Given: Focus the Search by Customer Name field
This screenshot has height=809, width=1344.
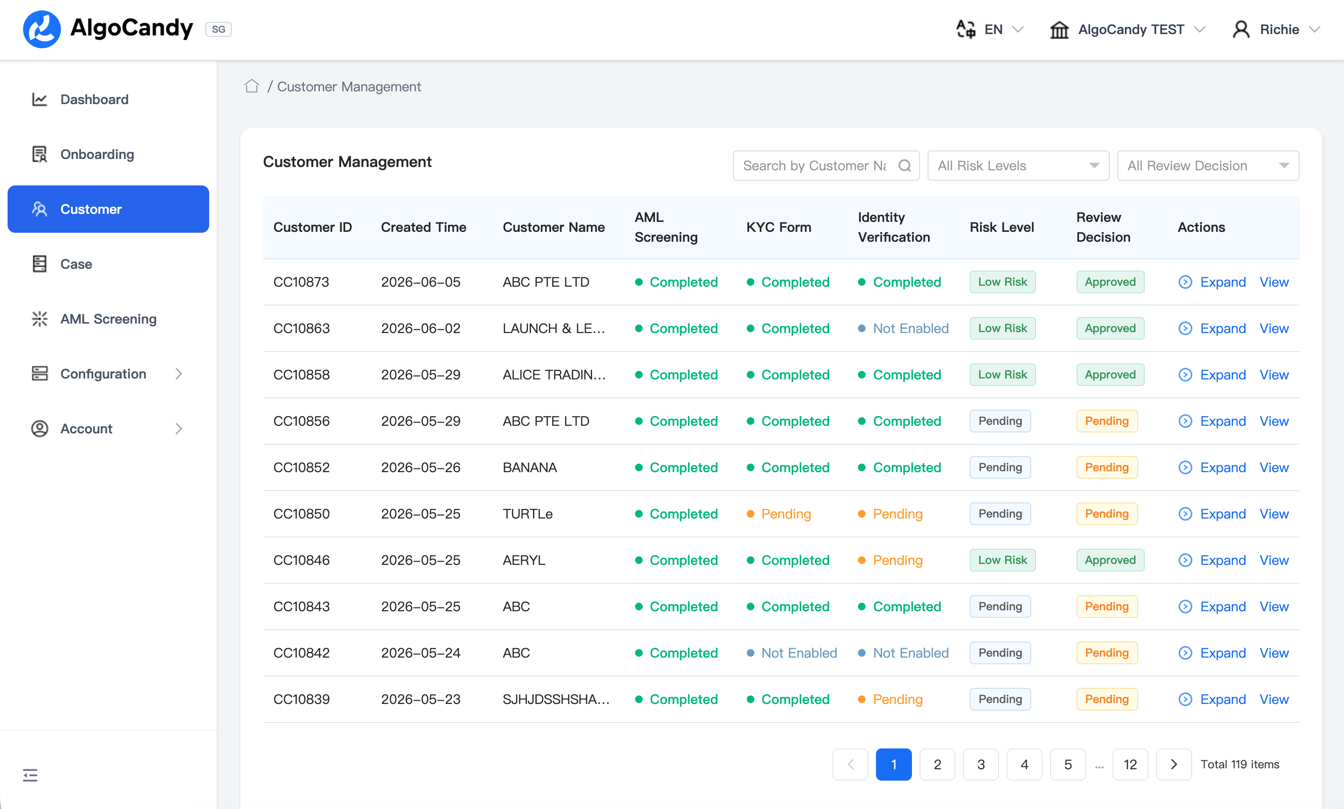Looking at the screenshot, I should coord(814,166).
